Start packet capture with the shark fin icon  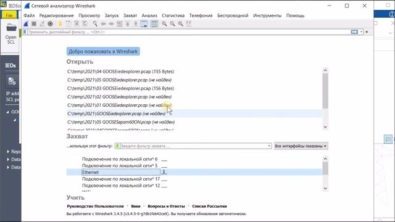[26, 23]
